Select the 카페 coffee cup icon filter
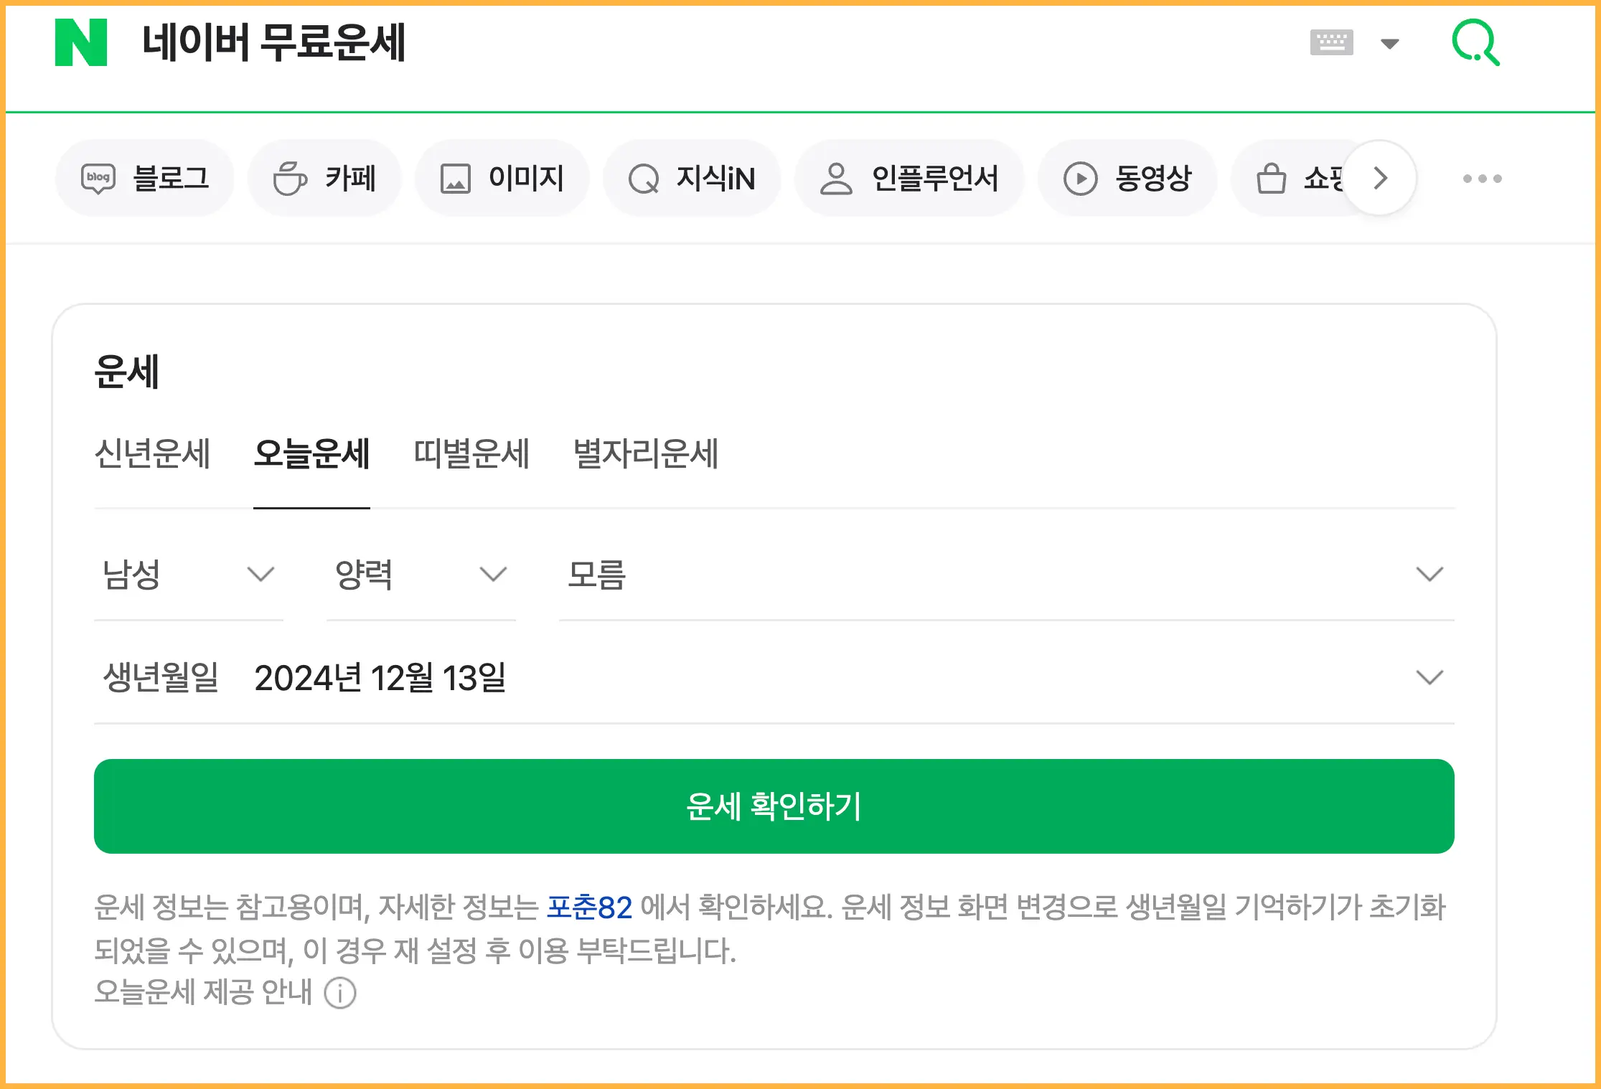Image resolution: width=1601 pixels, height=1089 pixels. (324, 178)
